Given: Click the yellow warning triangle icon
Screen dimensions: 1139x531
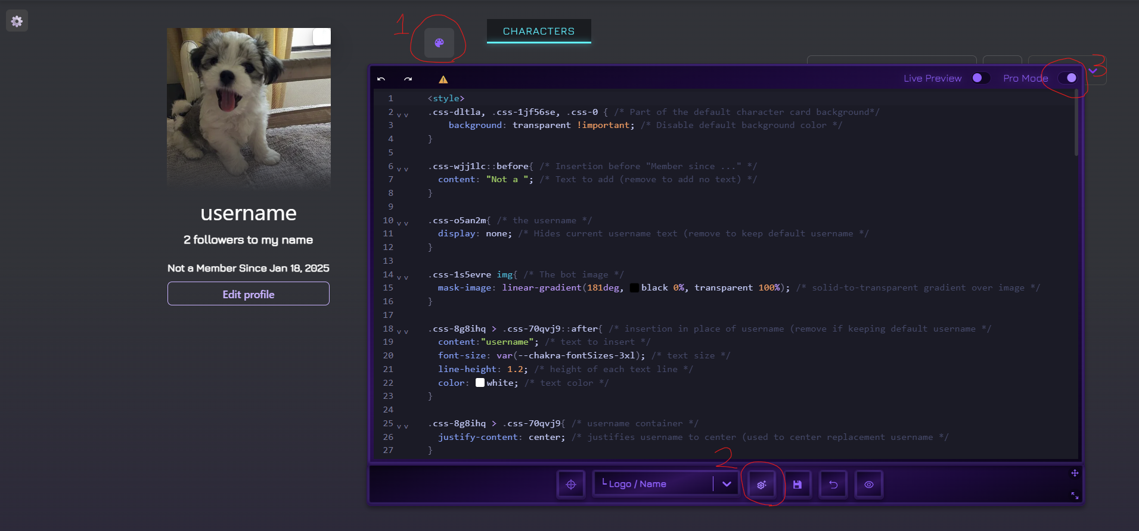Looking at the screenshot, I should point(443,79).
